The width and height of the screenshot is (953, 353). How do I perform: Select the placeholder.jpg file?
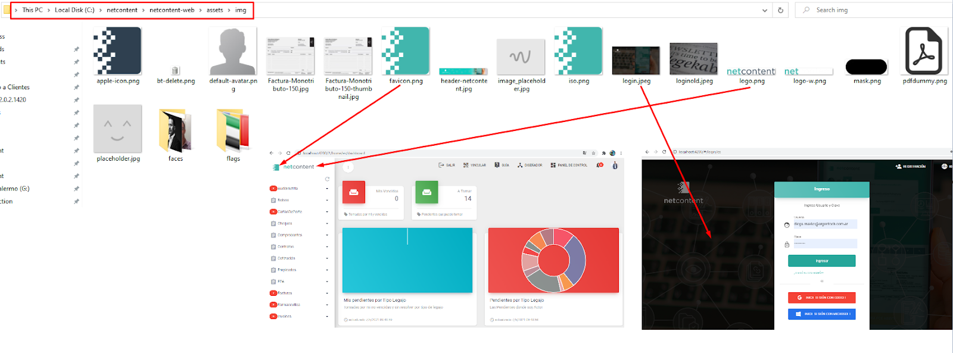[118, 133]
